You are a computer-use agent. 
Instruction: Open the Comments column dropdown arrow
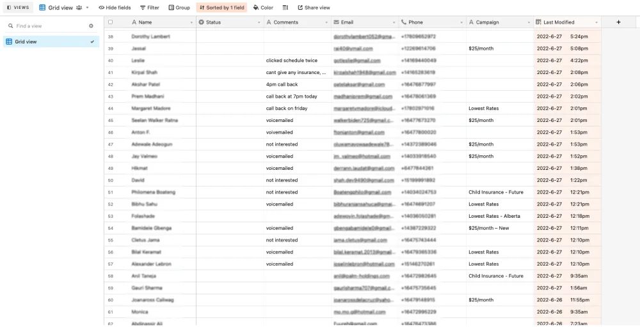tap(326, 22)
